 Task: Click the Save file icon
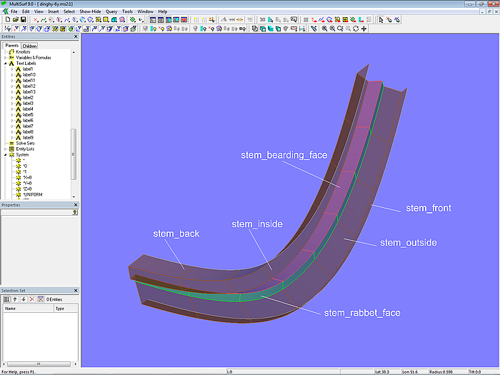(x=24, y=20)
